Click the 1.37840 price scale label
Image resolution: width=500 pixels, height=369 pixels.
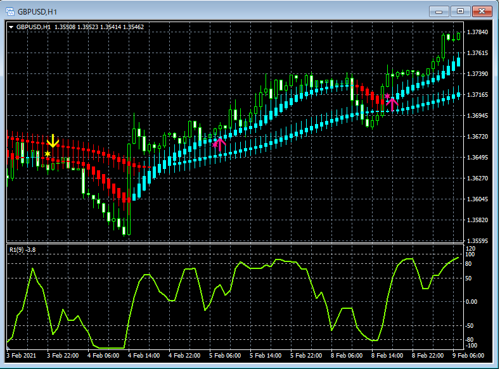click(x=477, y=32)
